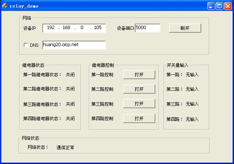The width and height of the screenshot is (234, 164).
Task: Click the 继电器状态 group title
Action: point(33,65)
